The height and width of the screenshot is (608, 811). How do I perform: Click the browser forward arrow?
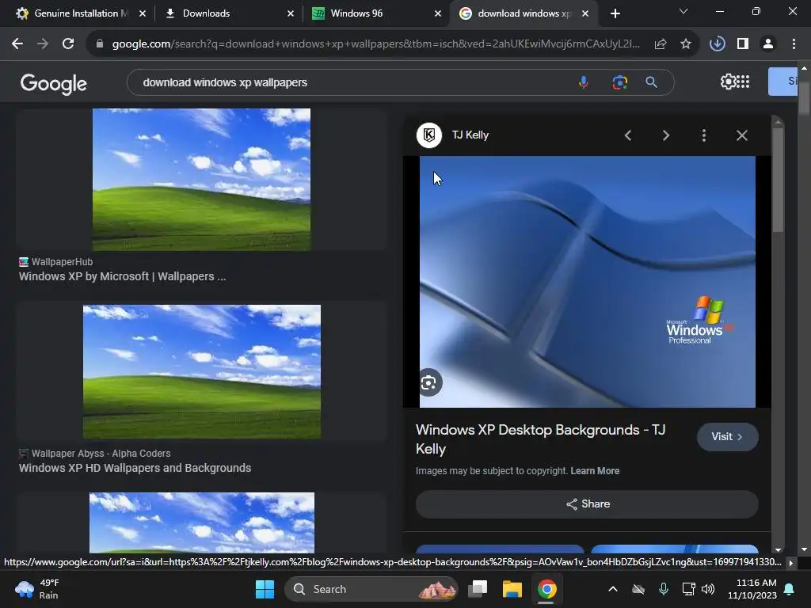pyautogui.click(x=43, y=44)
